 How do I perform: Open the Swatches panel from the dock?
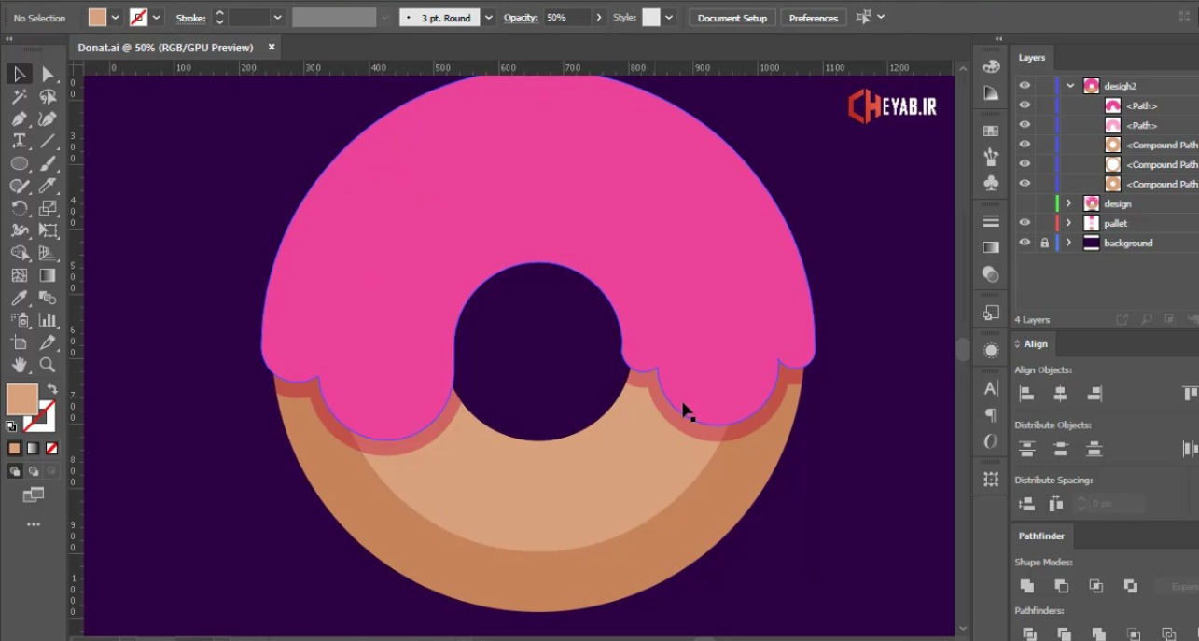pos(991,131)
